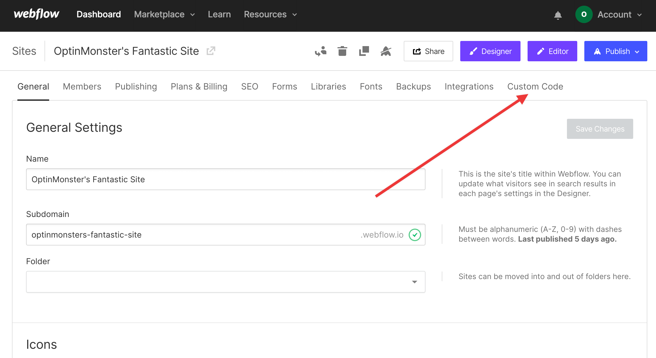Unpublish the site using the rocket icon
The image size is (656, 358).
(386, 51)
